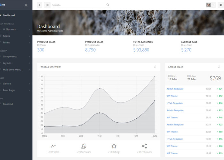The width and height of the screenshot is (224, 160).
Task: Toggle the sidebar with the vertical dots button
Action: [40, 5]
